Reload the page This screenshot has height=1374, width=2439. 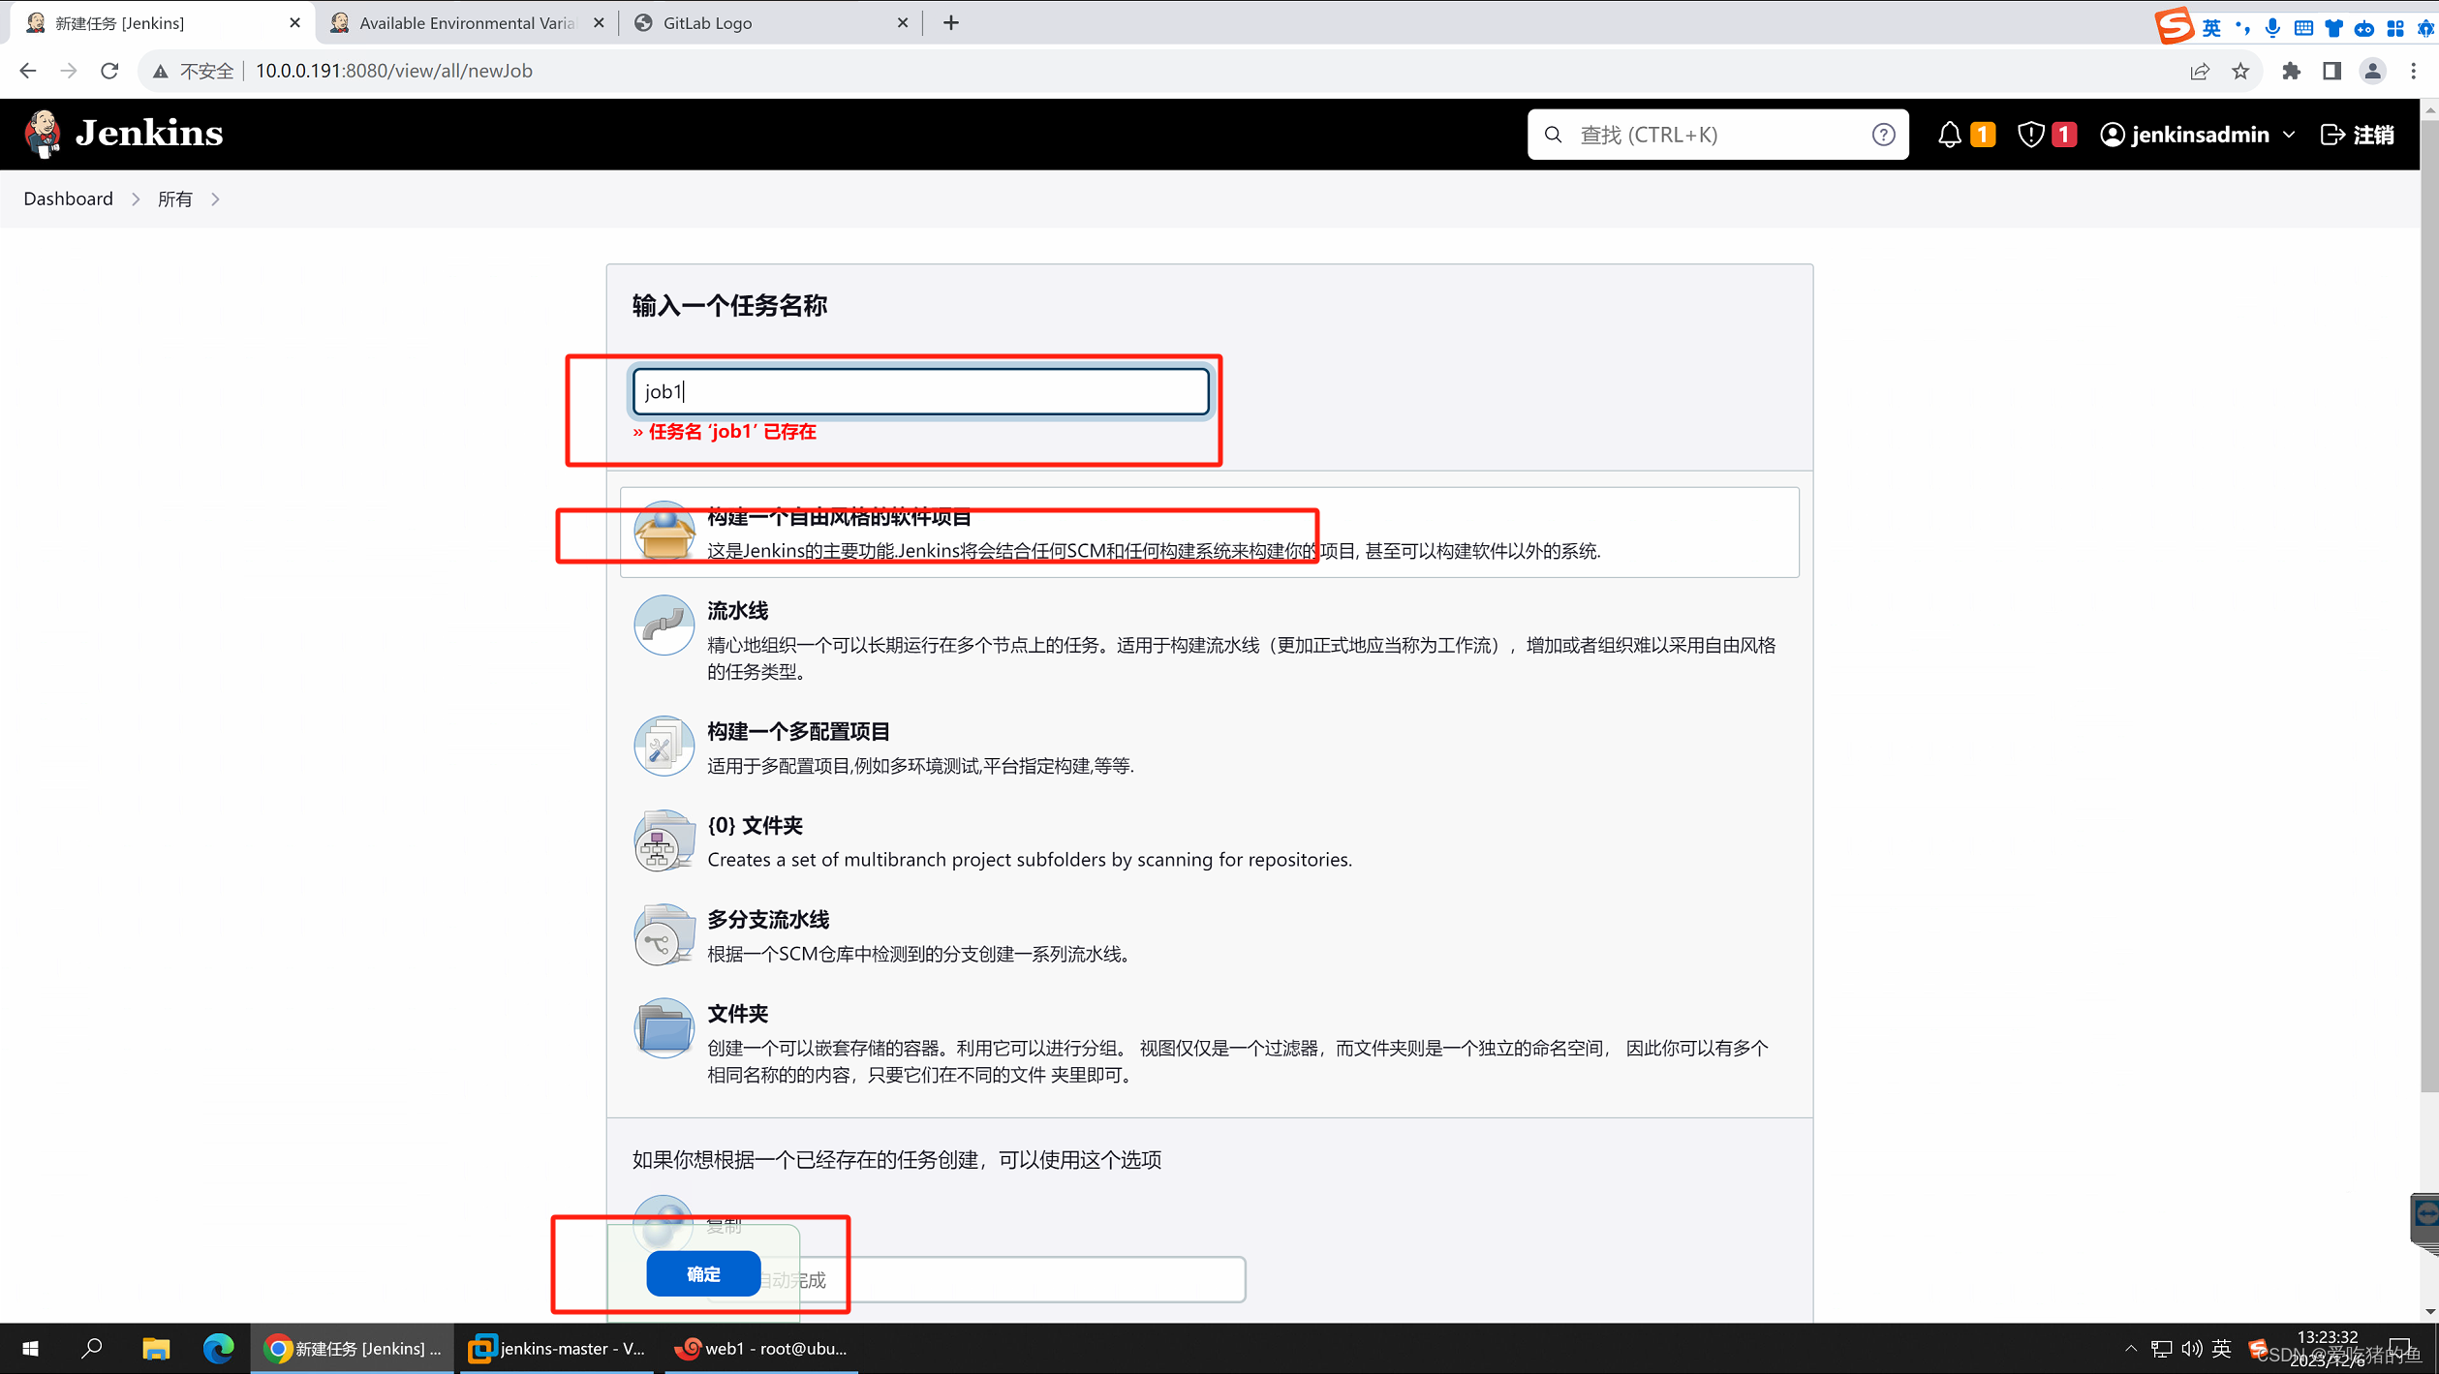click(x=109, y=71)
